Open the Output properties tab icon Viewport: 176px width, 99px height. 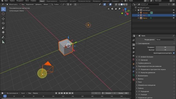point(134,48)
